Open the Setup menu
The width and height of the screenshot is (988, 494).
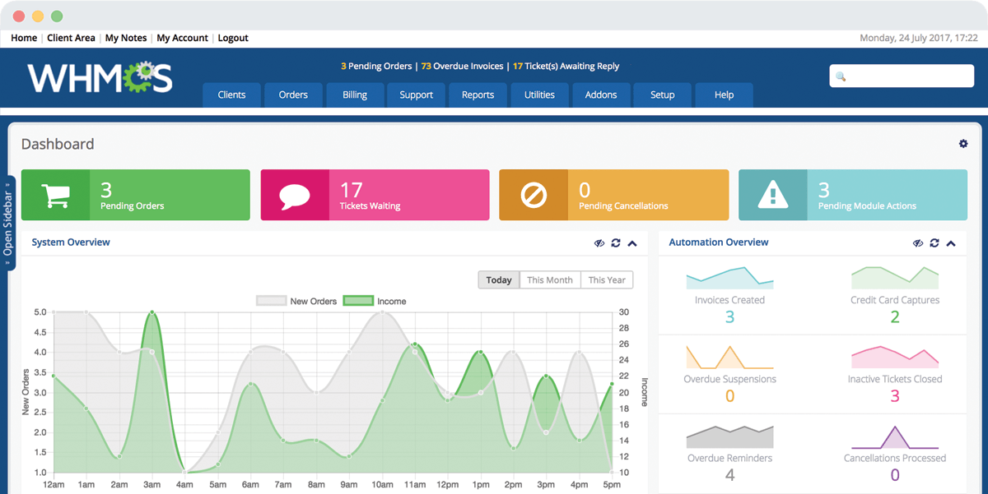(662, 95)
